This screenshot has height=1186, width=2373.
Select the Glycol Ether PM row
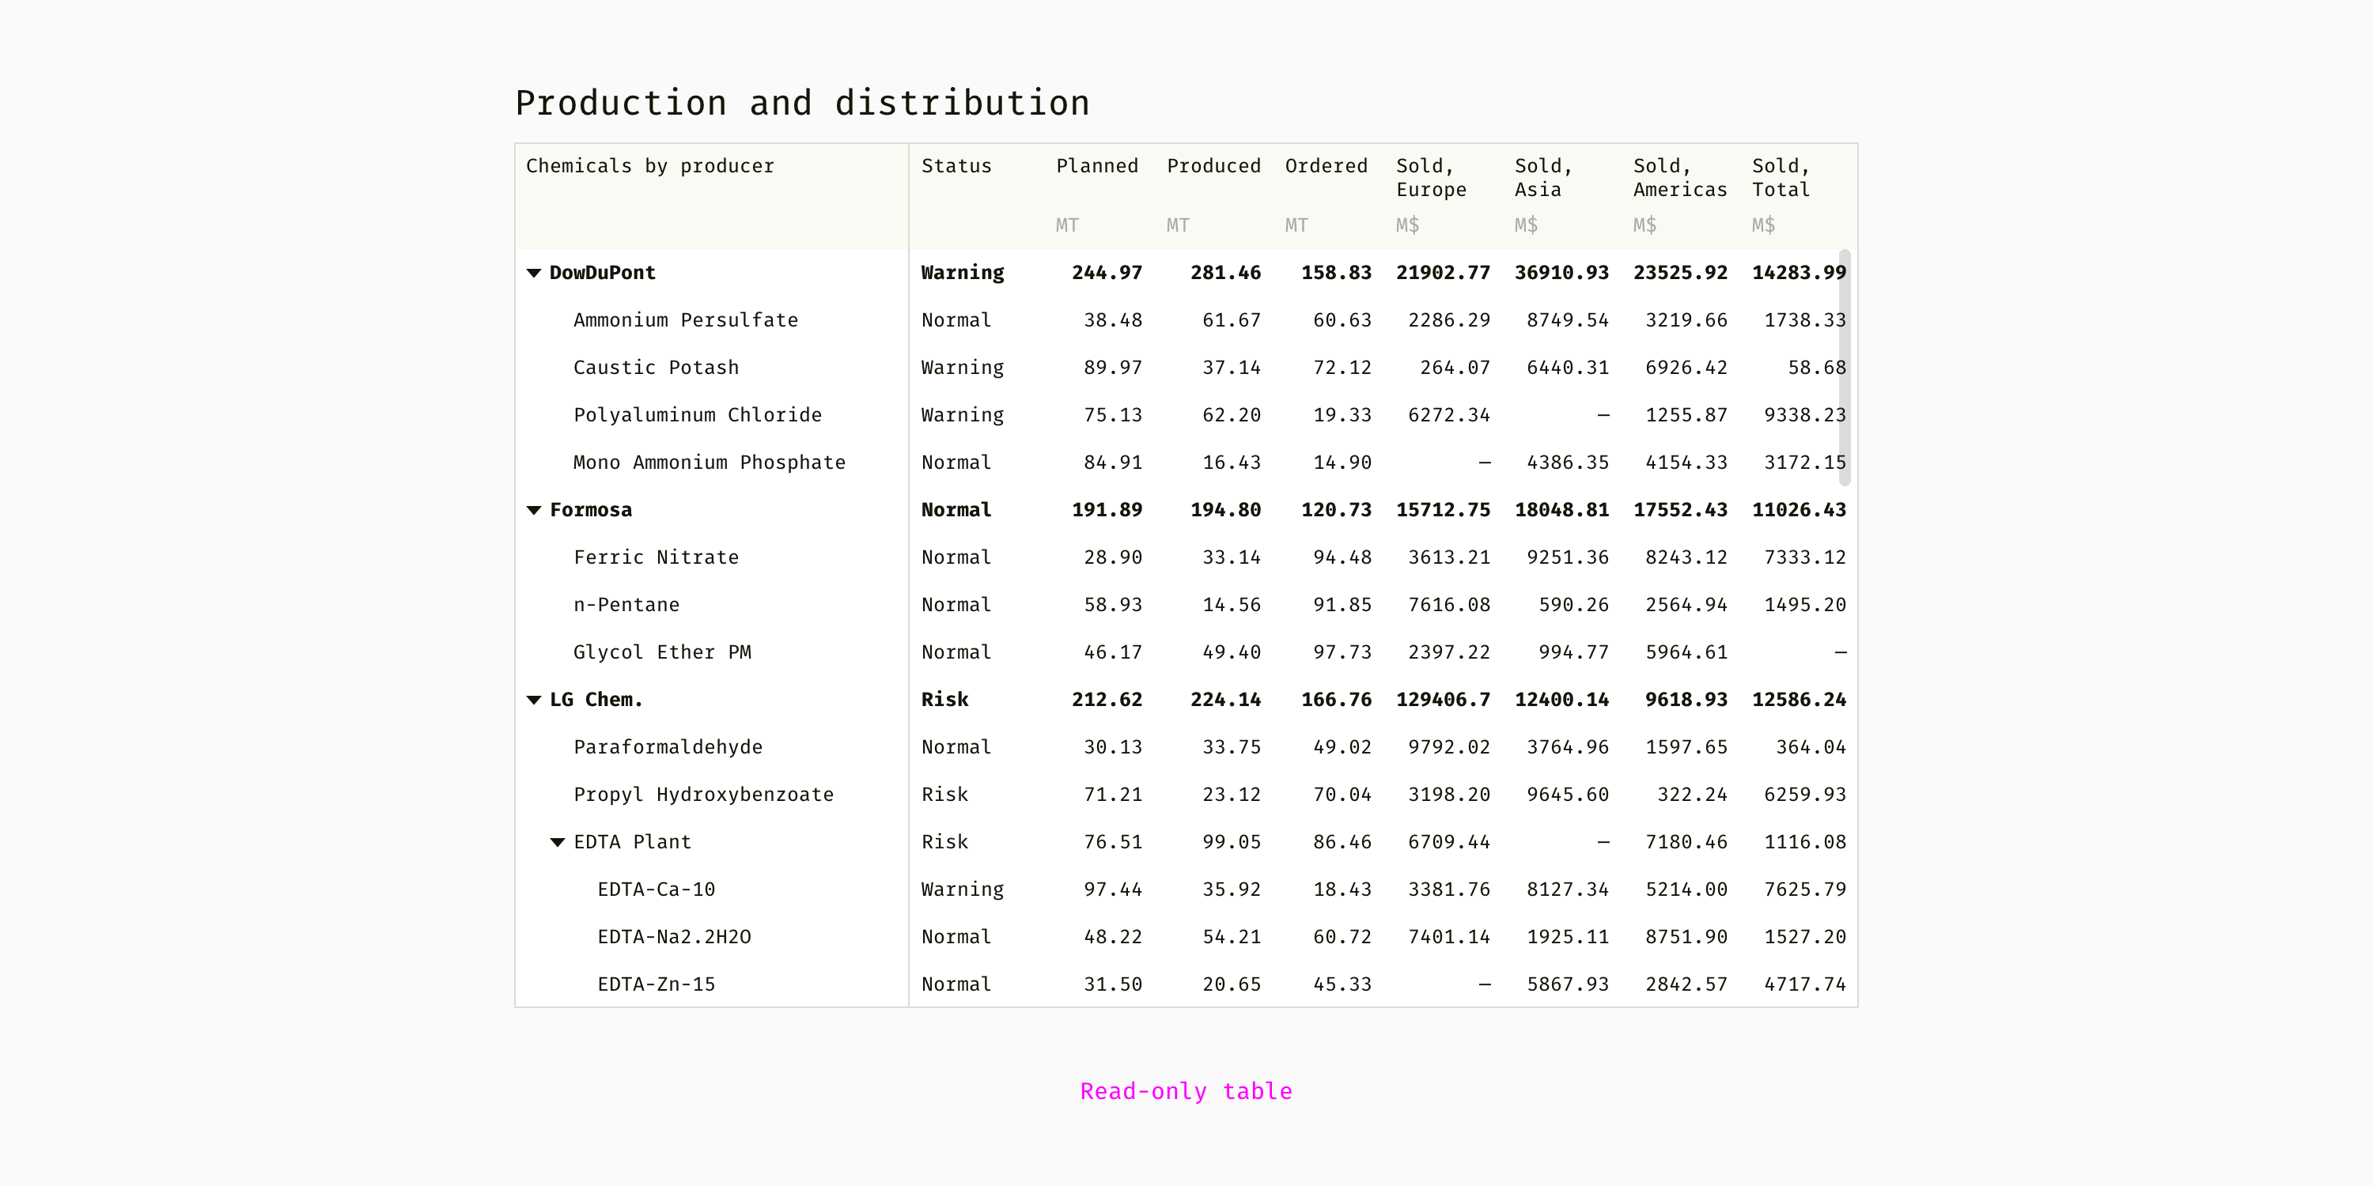tap(662, 652)
